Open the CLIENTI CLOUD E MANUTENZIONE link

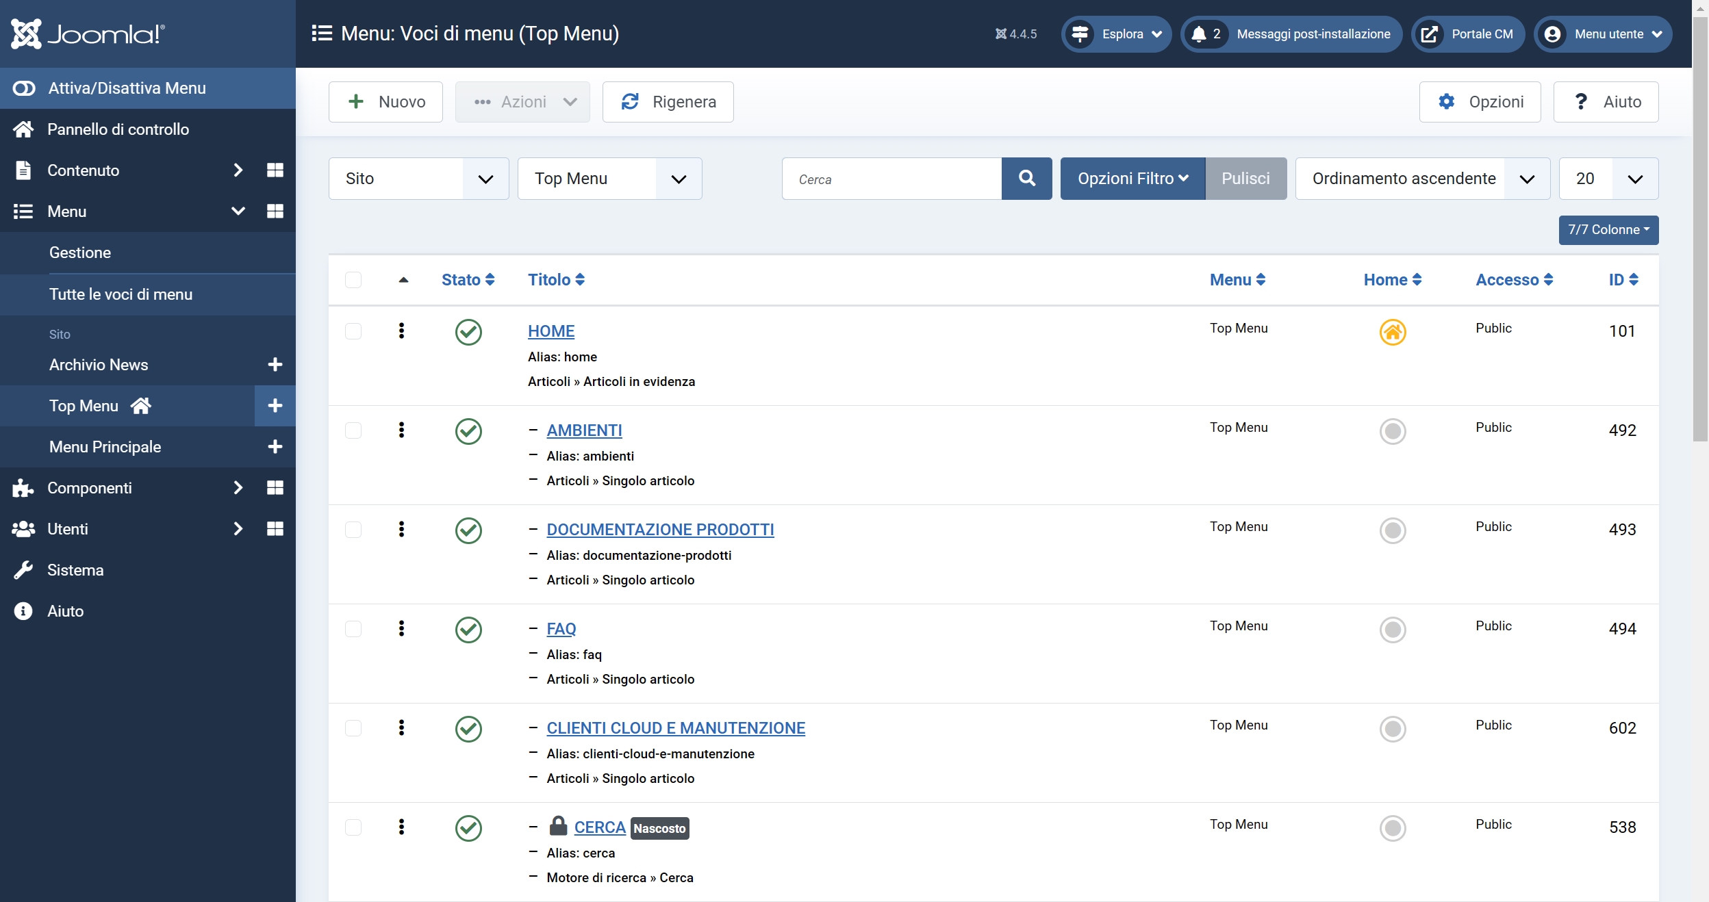pyautogui.click(x=675, y=728)
